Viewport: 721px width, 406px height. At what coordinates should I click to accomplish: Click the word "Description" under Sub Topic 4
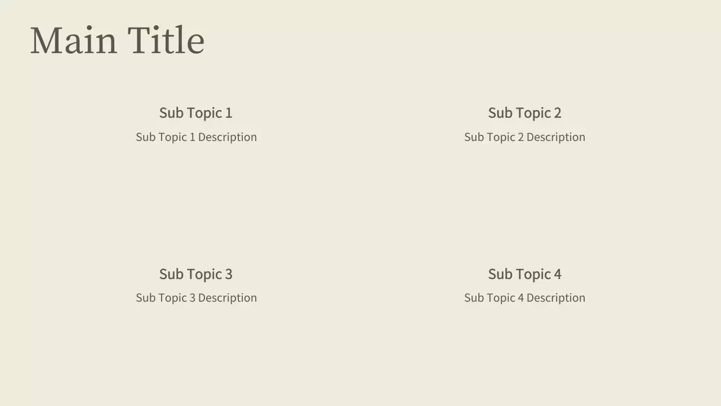(x=556, y=298)
